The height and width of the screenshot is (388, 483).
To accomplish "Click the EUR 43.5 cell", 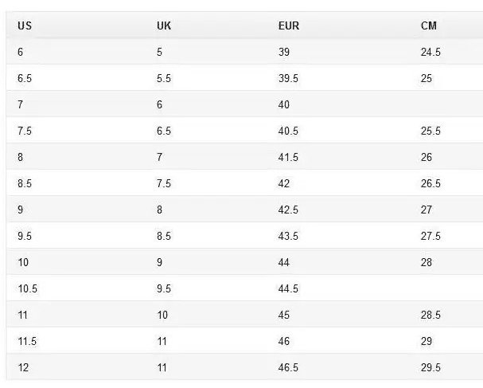I will pos(288,236).
